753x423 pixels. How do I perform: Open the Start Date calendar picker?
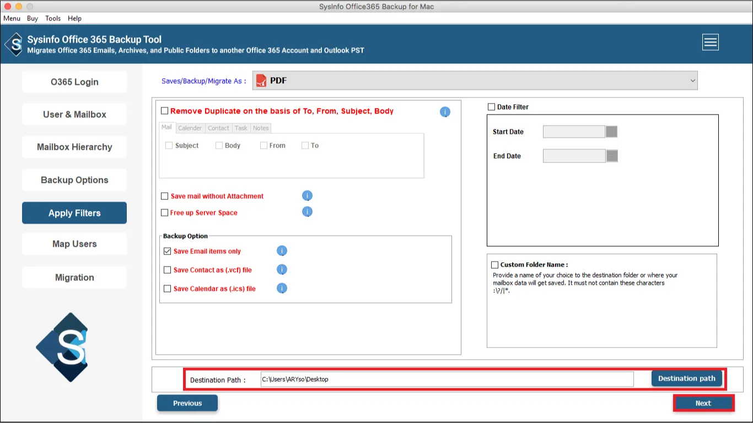(x=611, y=132)
